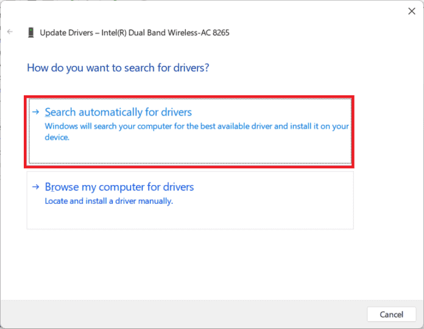The width and height of the screenshot is (424, 329).
Task: Click the 'Locate and install a driver manually.' text
Action: [x=108, y=201]
